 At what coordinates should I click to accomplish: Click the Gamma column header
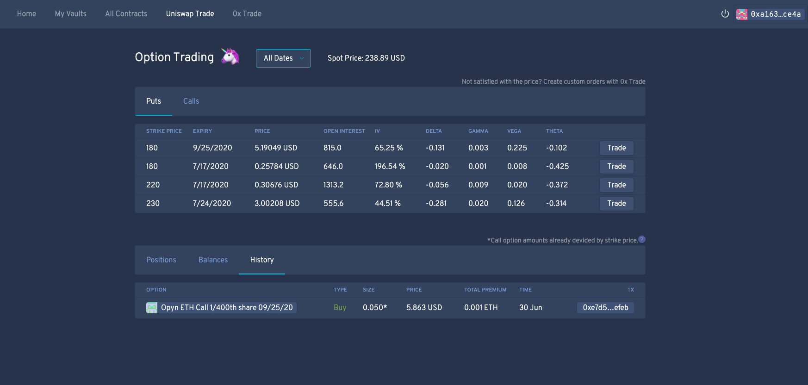(478, 131)
